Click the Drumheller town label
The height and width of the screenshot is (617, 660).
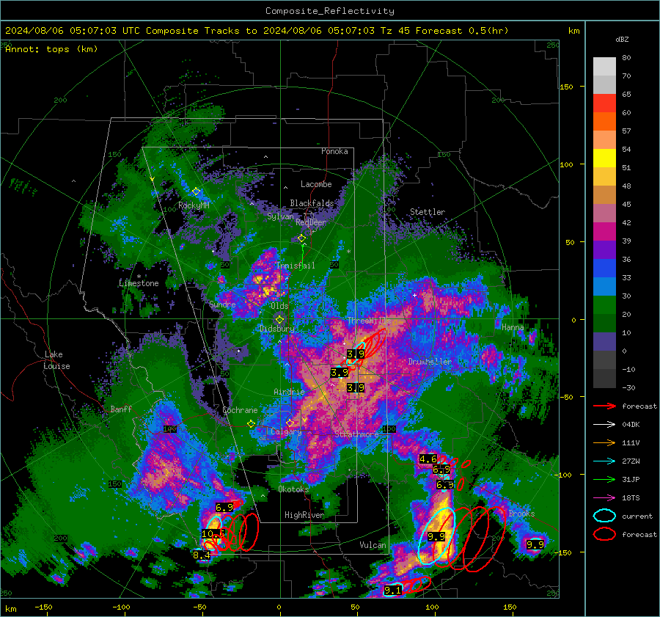430,362
